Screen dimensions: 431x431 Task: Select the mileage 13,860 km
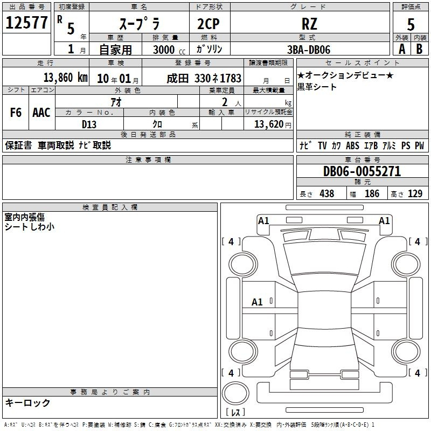pos(66,78)
